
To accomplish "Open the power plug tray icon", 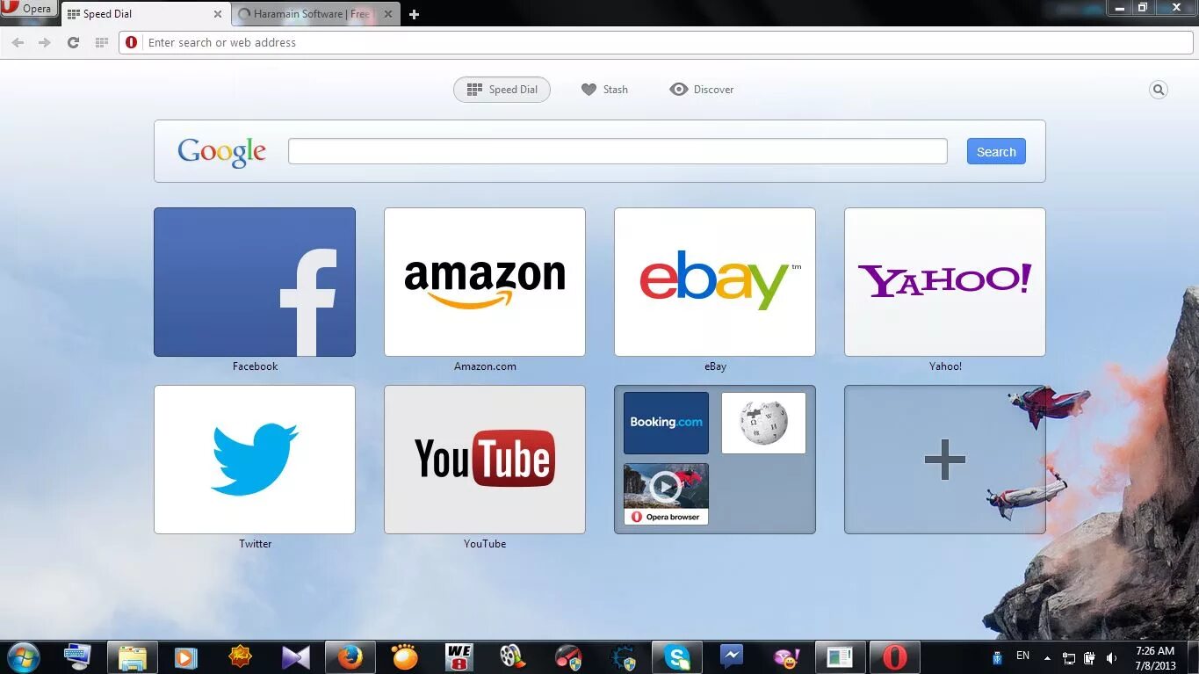I will point(1090,657).
